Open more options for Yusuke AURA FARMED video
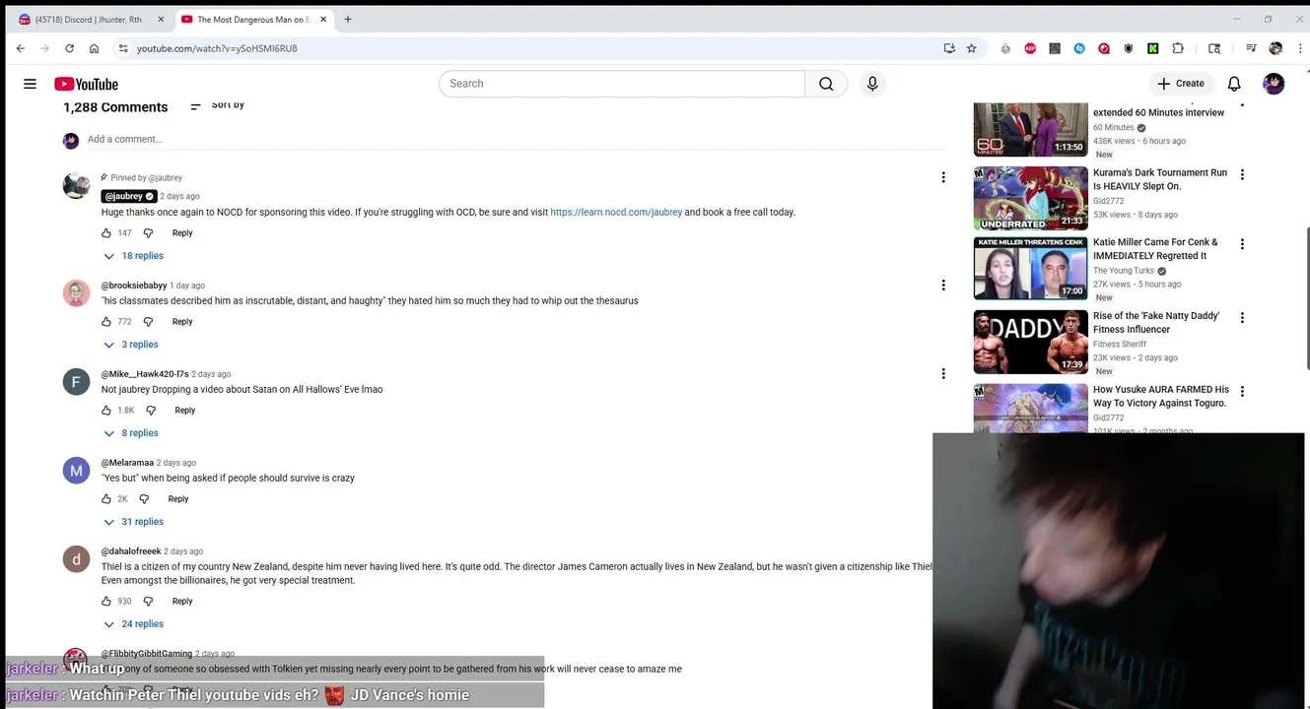Image resolution: width=1310 pixels, height=709 pixels. click(x=1242, y=392)
